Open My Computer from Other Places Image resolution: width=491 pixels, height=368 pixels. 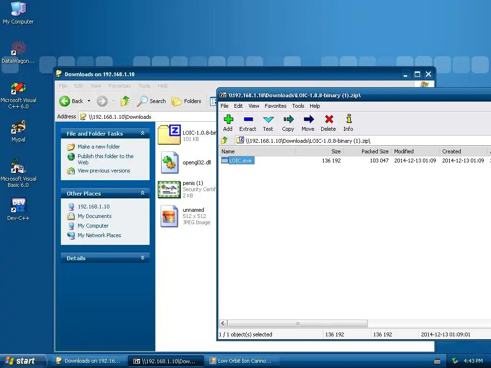coord(93,226)
